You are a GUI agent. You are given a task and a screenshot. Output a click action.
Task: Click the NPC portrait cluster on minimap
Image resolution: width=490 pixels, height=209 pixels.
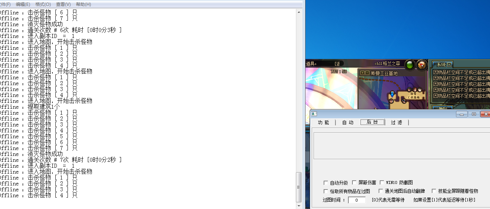(415, 90)
